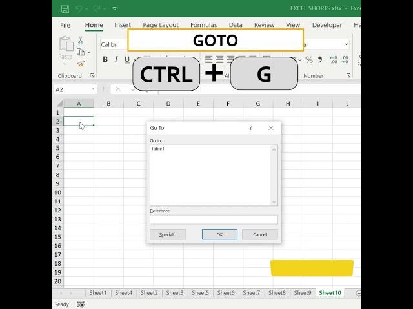The height and width of the screenshot is (309, 413).
Task: Click the Save icon in title bar
Action: 65,8
